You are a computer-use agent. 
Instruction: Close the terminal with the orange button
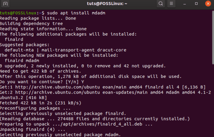[208, 4]
